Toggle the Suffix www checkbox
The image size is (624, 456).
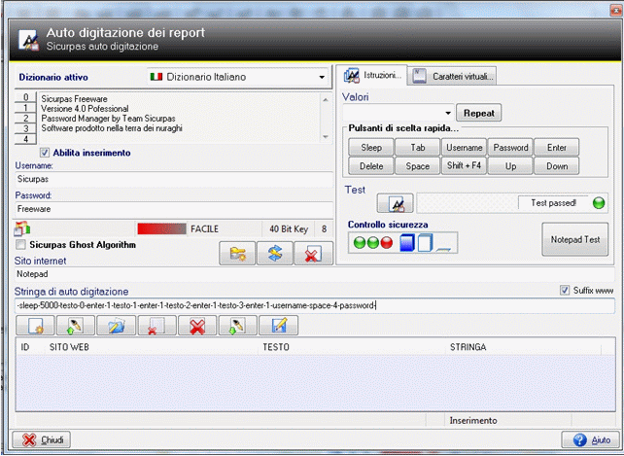565,291
